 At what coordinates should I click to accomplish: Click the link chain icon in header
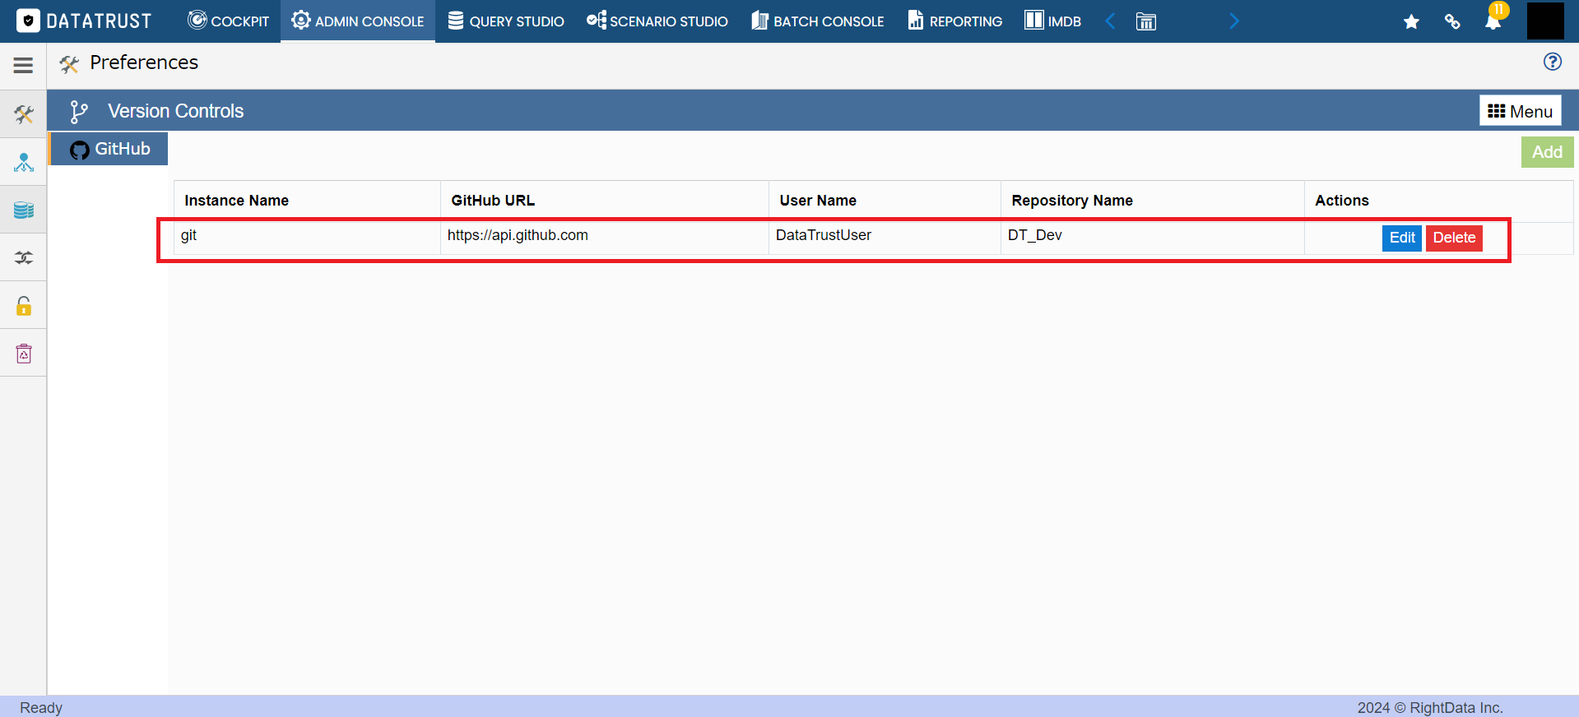1452,21
